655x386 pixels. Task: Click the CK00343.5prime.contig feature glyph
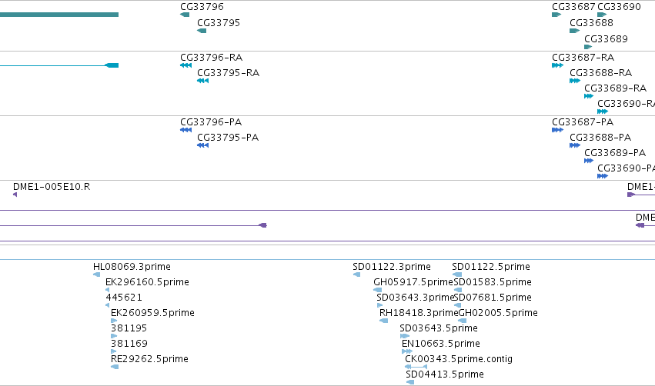tap(416, 366)
